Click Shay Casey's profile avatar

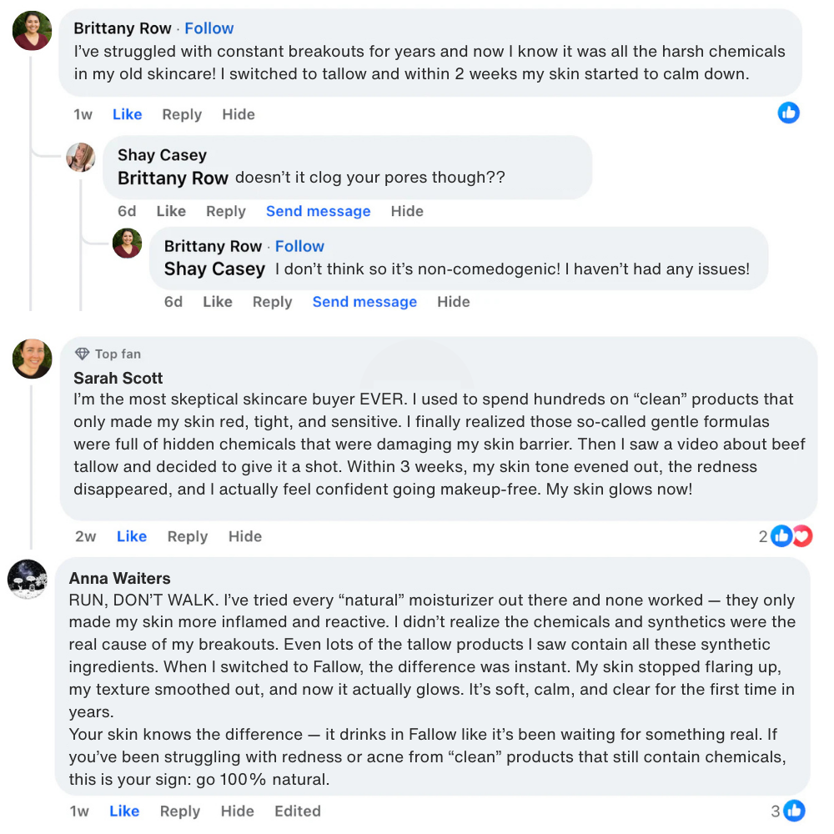[x=81, y=157]
